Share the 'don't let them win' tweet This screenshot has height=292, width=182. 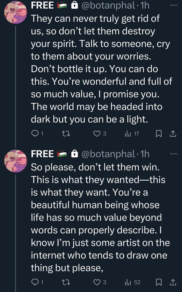pyautogui.click(x=173, y=282)
